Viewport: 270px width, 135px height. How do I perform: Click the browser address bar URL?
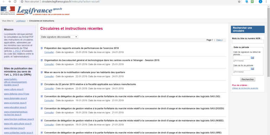coord(71,1)
